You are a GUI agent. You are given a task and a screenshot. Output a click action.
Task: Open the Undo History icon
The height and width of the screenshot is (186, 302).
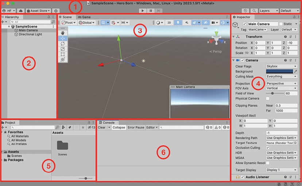coord(245,11)
